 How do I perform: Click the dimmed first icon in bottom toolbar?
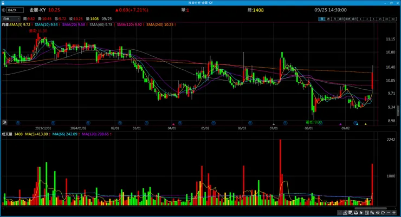click(x=339, y=213)
